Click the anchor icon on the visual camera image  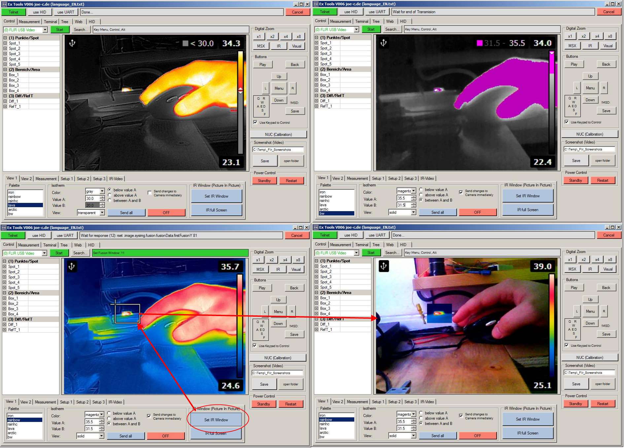[x=384, y=266]
